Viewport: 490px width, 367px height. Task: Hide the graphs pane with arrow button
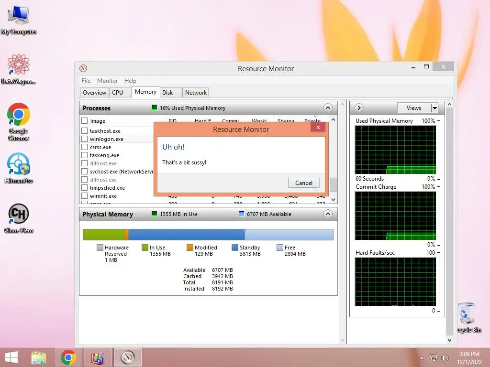coord(359,108)
